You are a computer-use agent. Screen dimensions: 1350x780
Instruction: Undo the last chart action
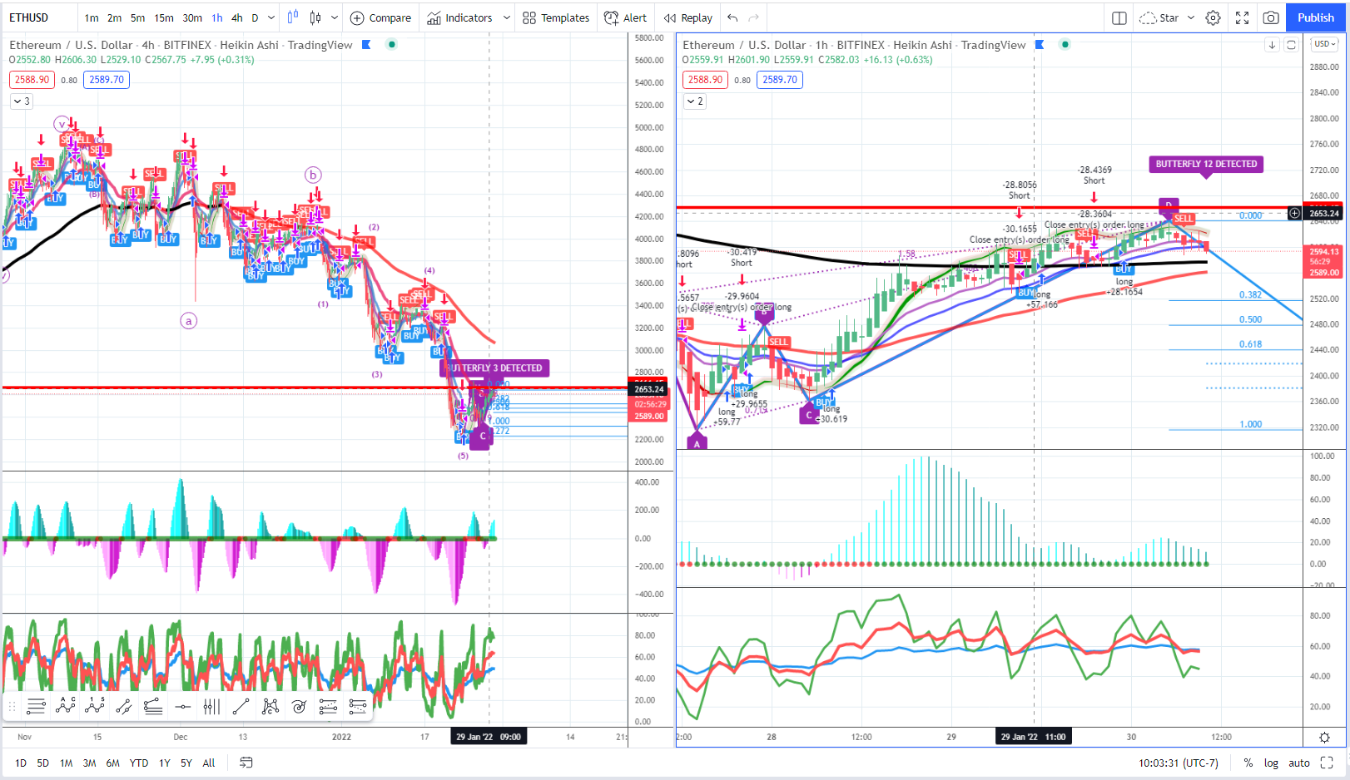click(x=732, y=17)
